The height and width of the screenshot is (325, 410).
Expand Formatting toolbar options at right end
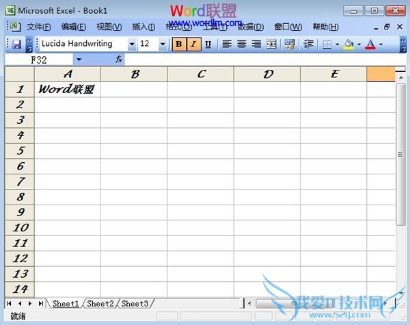403,44
